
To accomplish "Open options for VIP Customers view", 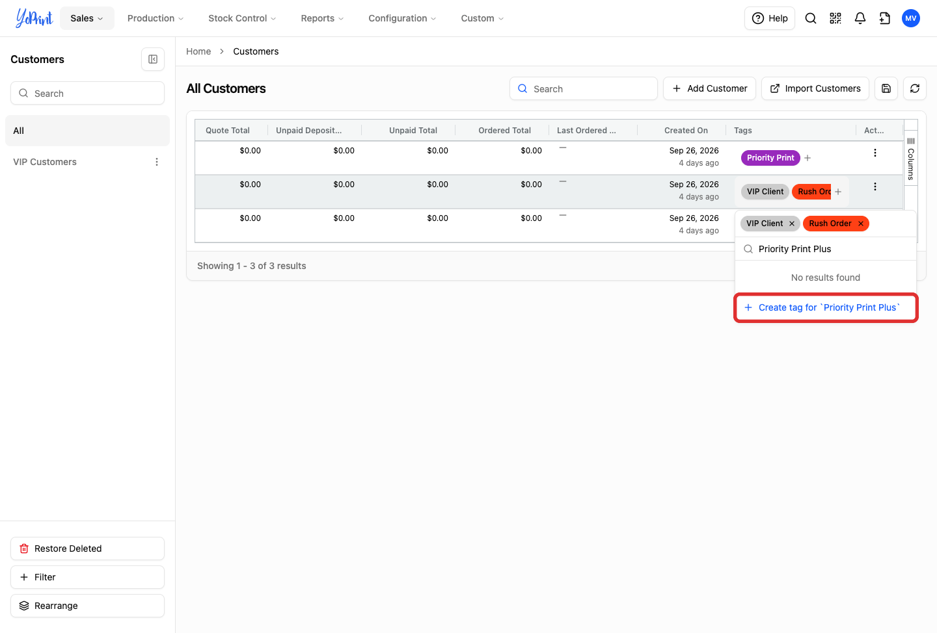I will [x=157, y=162].
